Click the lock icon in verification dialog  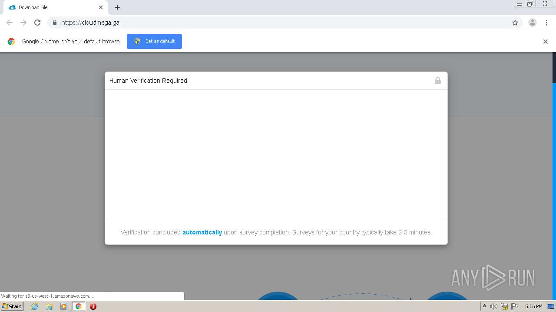tap(438, 81)
